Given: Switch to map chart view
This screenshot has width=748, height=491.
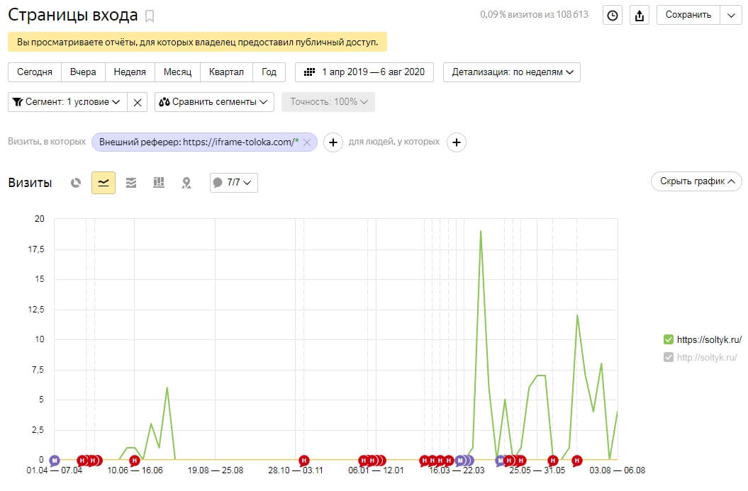Looking at the screenshot, I should [186, 183].
